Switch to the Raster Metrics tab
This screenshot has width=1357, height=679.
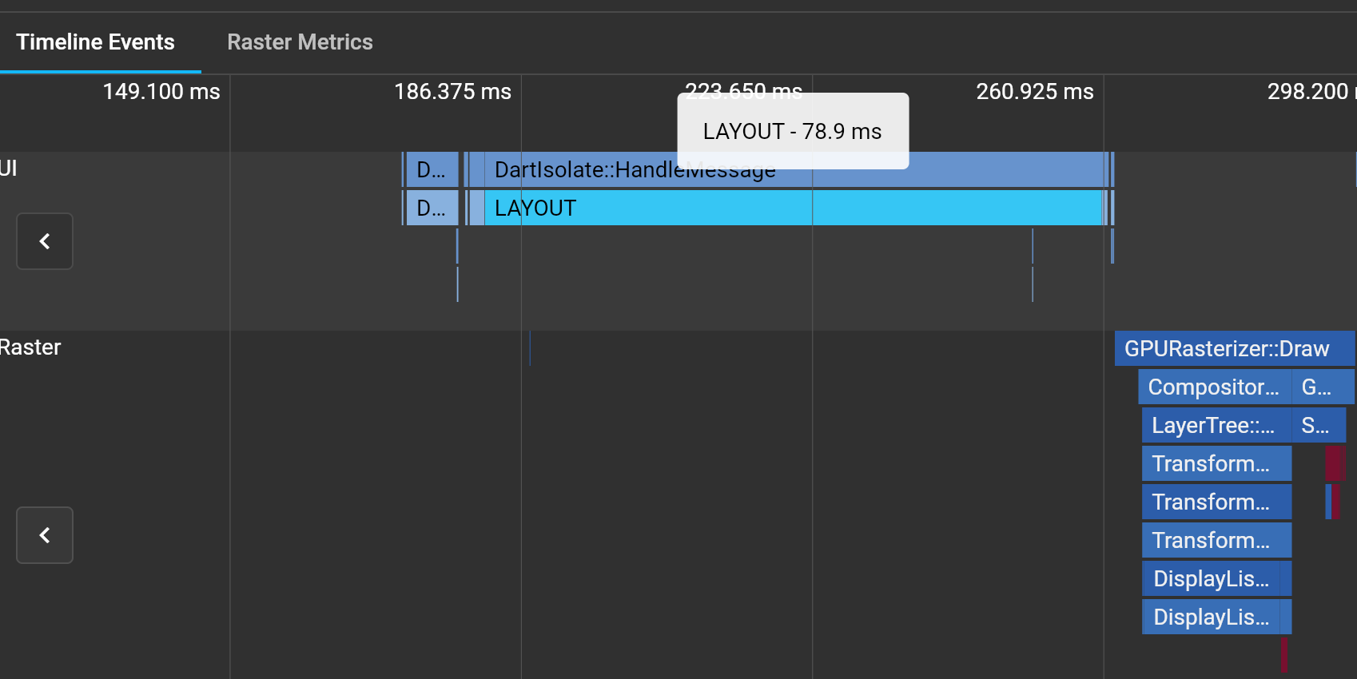coord(300,42)
